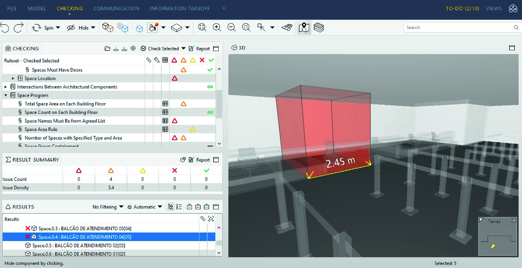Open the MODEL menu
This screenshot has width=522, height=268.
tap(37, 8)
